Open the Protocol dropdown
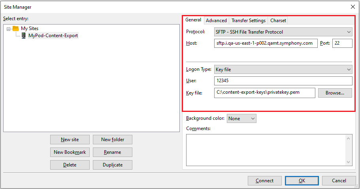 coord(283,32)
